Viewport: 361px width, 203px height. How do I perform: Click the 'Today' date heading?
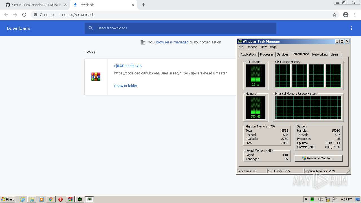click(90, 51)
